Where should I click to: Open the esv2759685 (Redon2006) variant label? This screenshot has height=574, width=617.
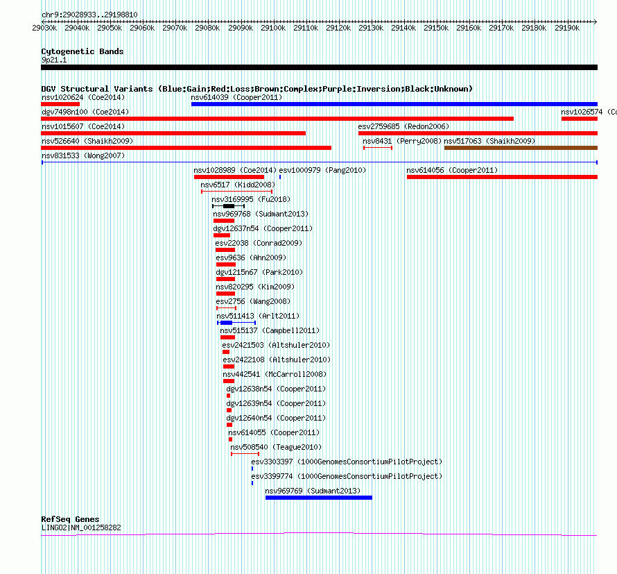coord(403,126)
